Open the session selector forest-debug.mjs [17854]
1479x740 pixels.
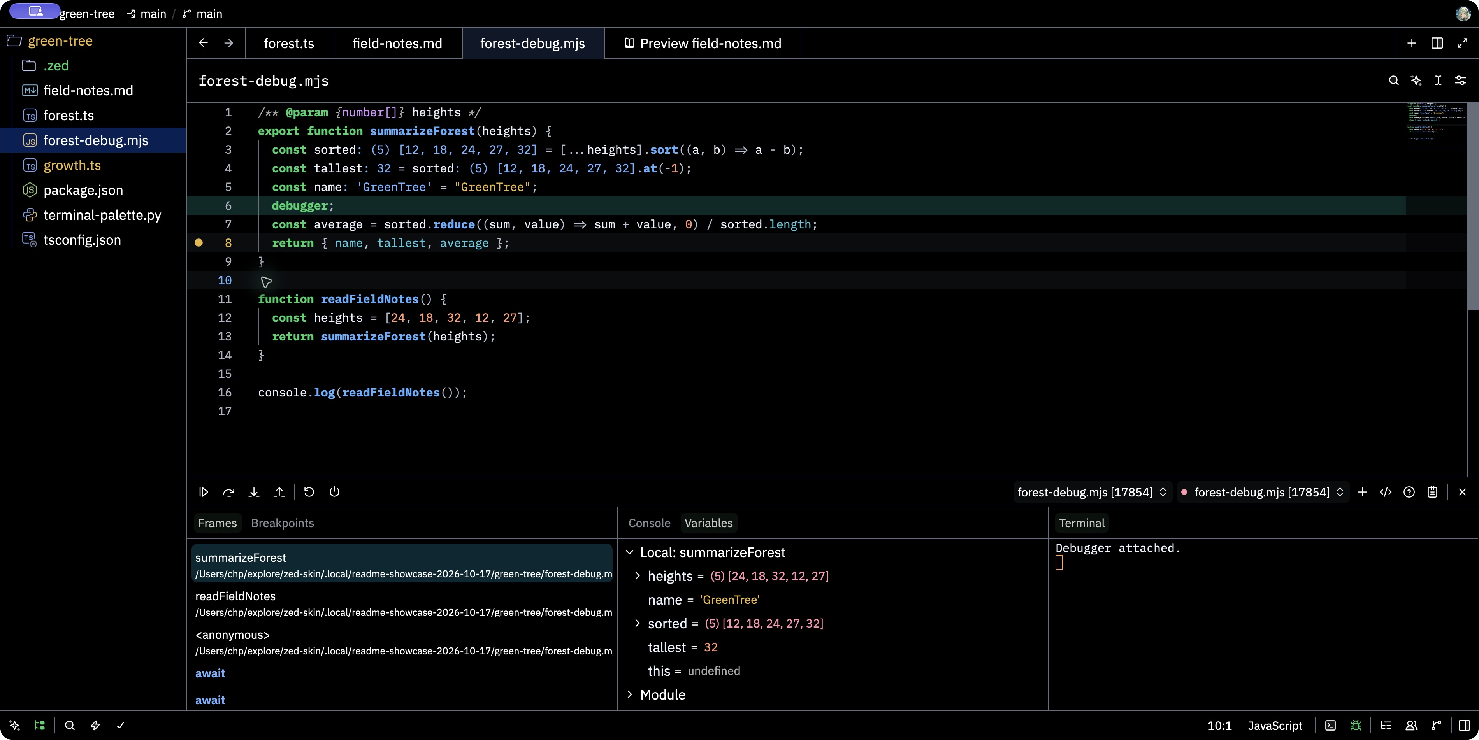click(1092, 492)
